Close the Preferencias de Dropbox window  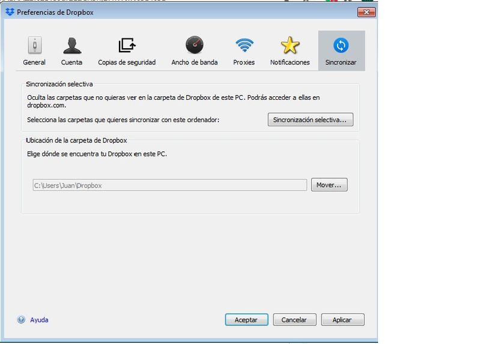pos(366,12)
